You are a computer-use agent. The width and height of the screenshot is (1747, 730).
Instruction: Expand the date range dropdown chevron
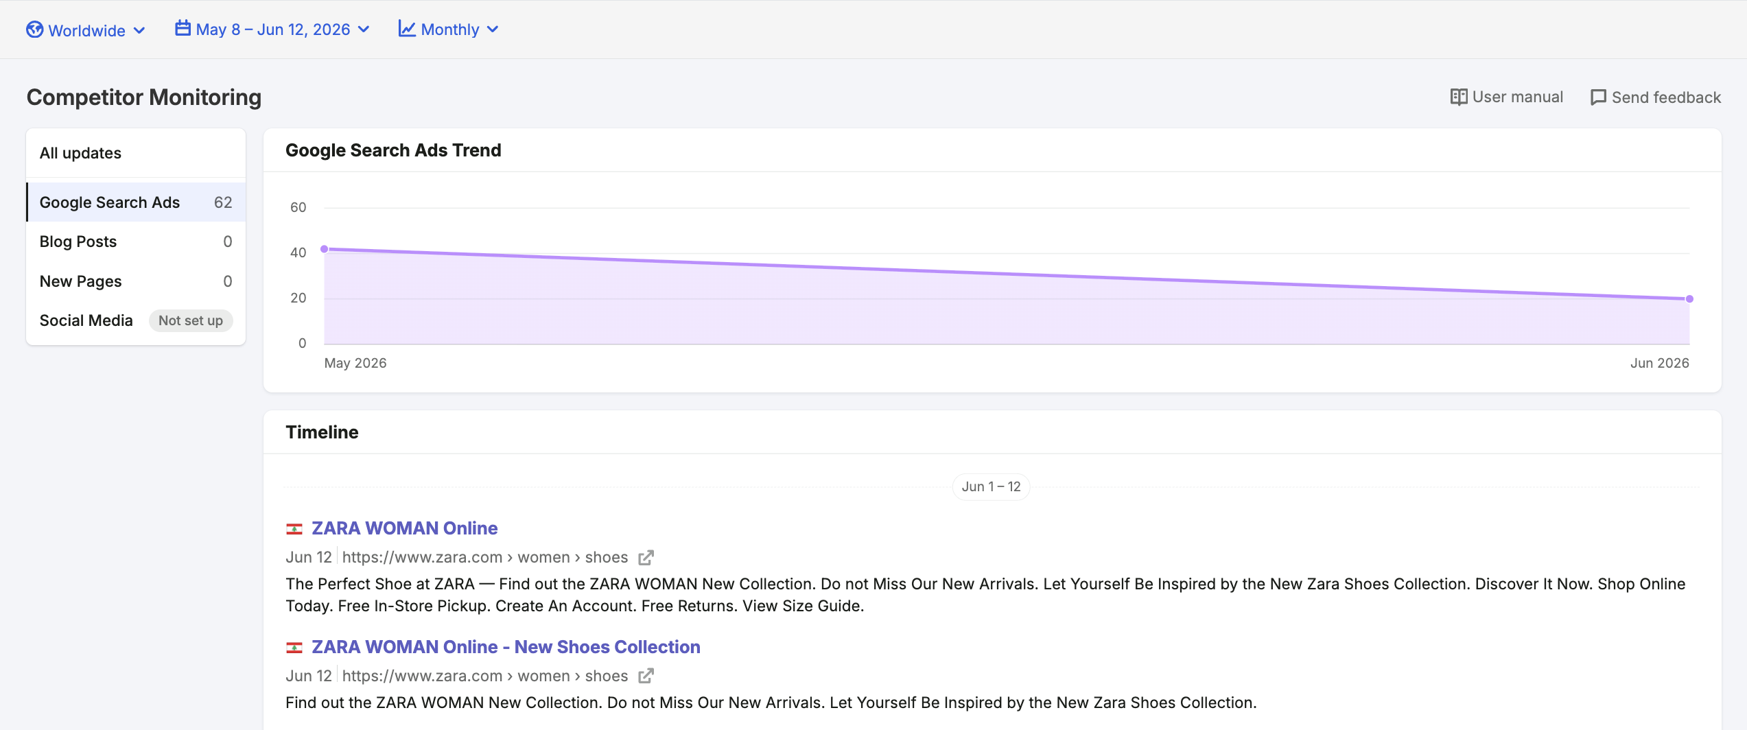click(364, 30)
